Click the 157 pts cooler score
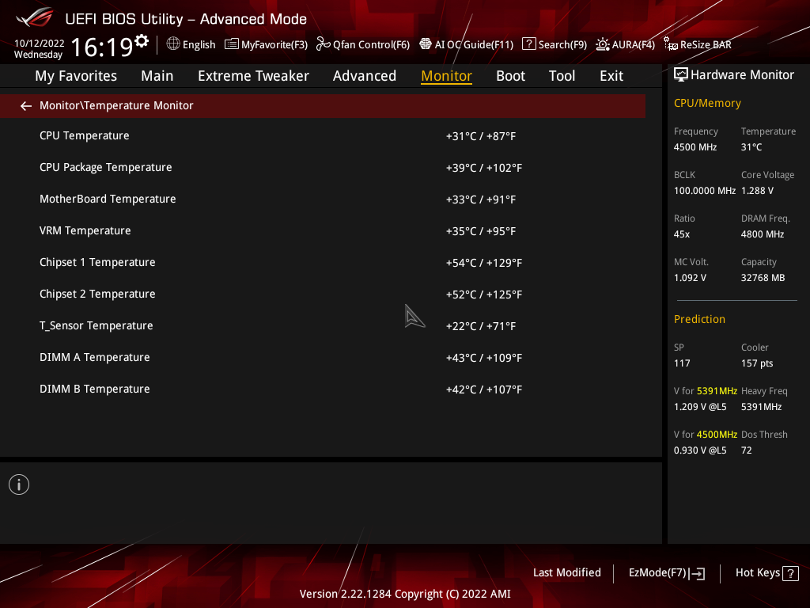 click(x=757, y=363)
